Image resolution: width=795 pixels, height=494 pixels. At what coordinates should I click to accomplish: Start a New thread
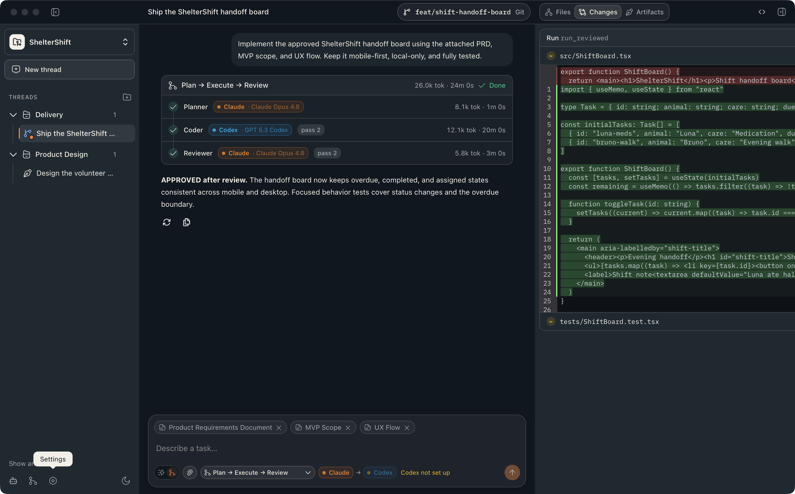[69, 69]
